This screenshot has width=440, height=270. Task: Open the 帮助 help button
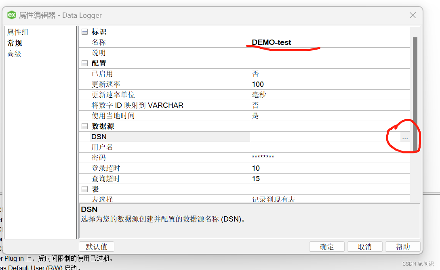(402, 246)
